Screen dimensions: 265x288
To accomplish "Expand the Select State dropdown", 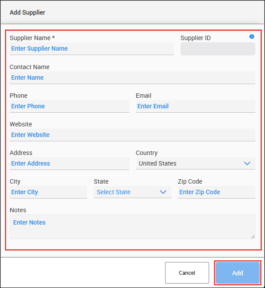I will 132,192.
